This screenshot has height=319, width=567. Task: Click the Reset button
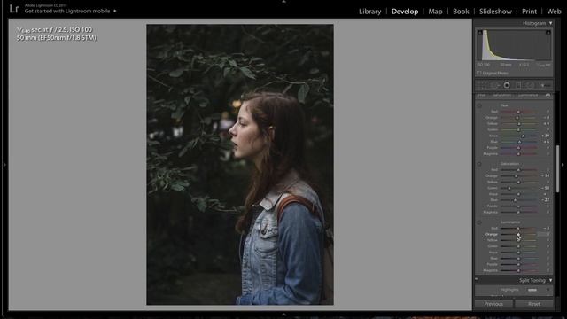(x=534, y=304)
